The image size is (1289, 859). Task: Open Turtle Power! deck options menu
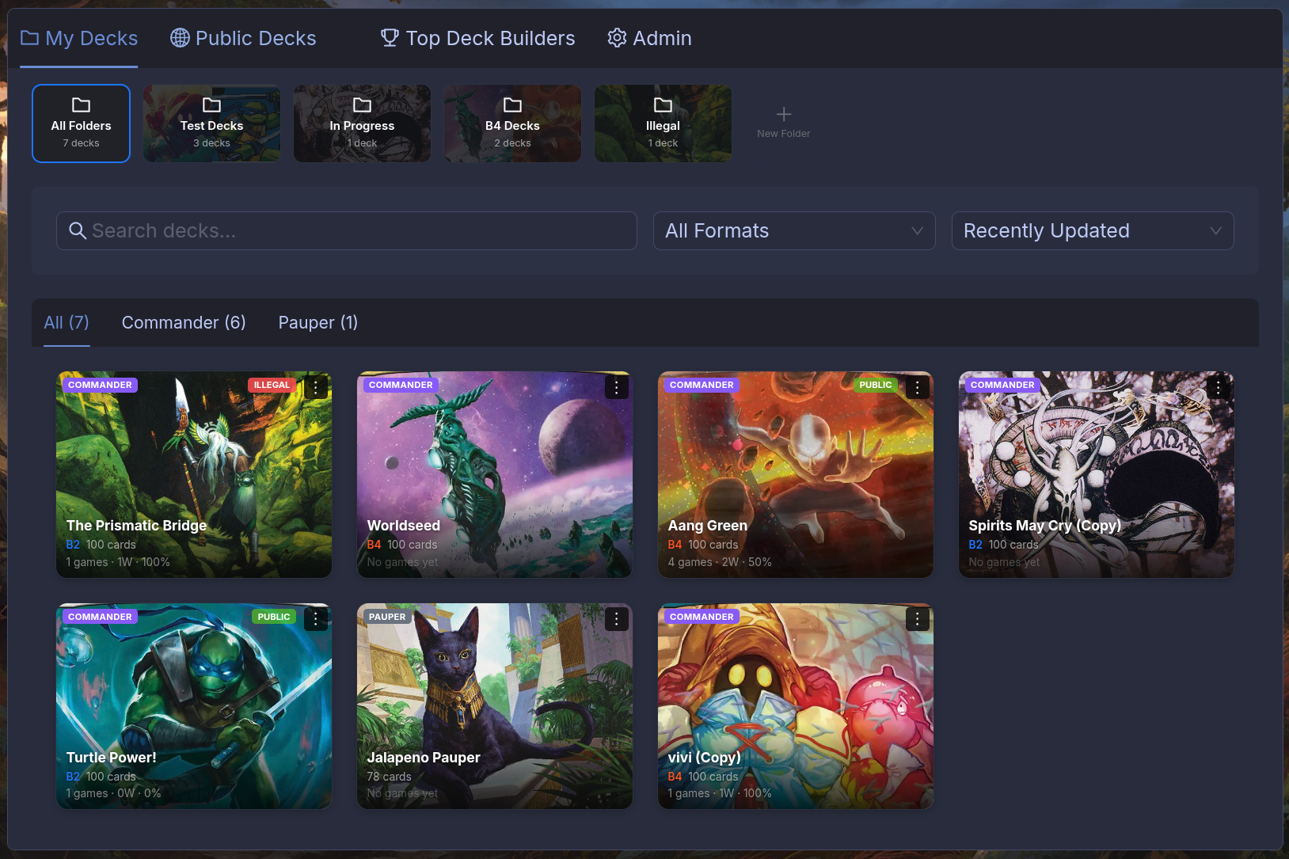tap(316, 618)
